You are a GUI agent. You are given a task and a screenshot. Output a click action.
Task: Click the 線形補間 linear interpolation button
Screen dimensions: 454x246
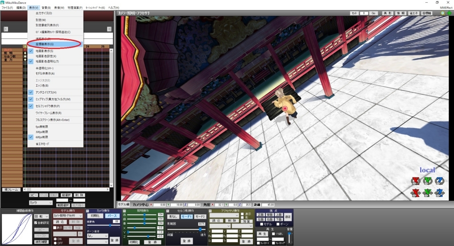41,242
